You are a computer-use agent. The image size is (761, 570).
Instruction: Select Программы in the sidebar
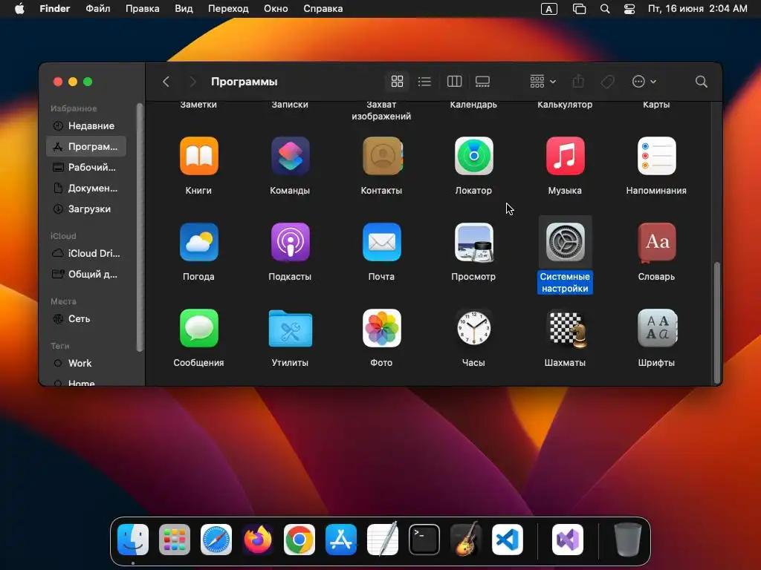86,146
